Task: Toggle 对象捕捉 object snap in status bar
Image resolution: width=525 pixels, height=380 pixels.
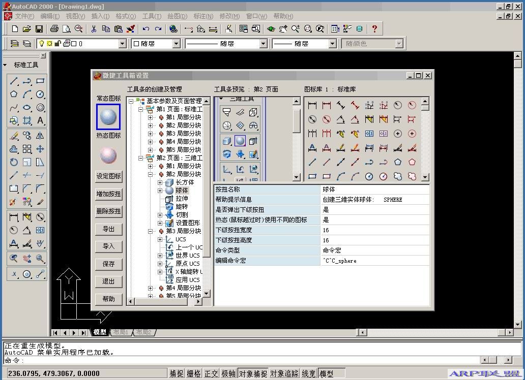Action: tap(253, 373)
